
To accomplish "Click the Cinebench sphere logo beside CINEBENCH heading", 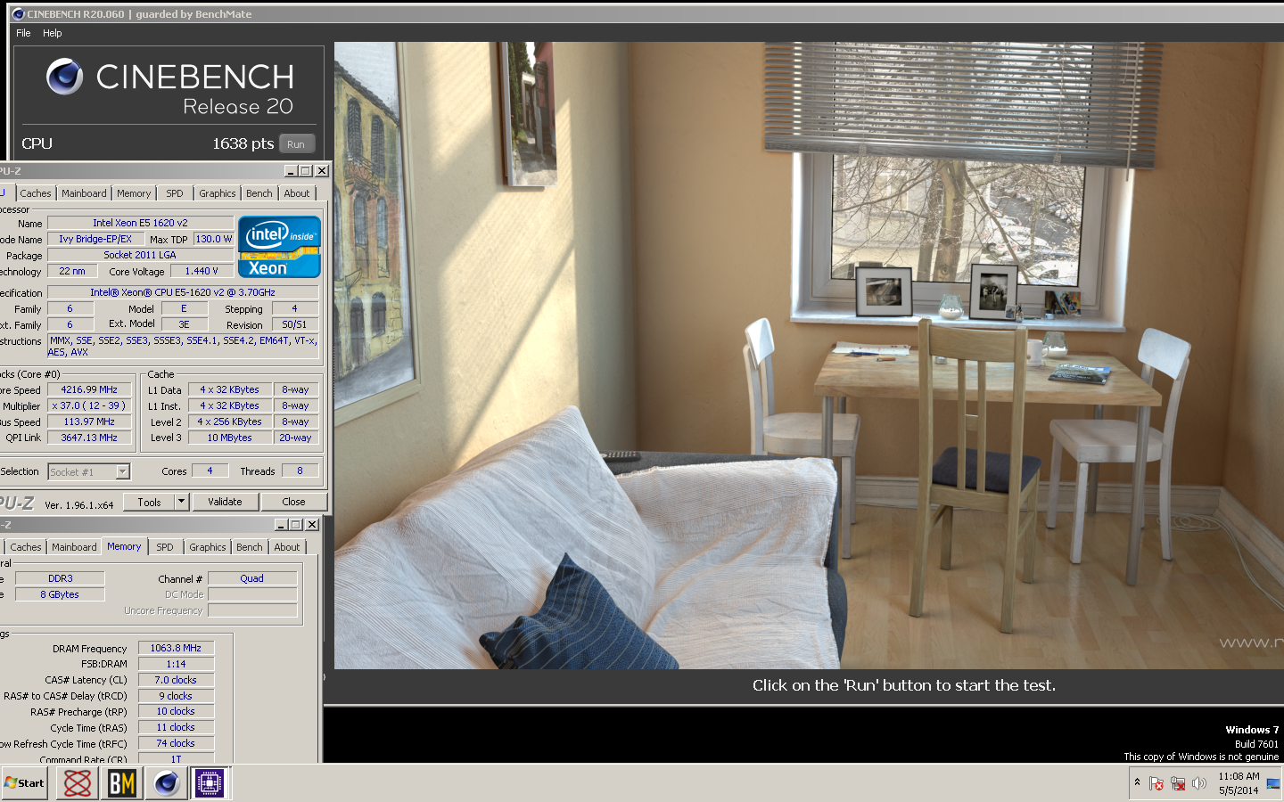I will click(64, 77).
